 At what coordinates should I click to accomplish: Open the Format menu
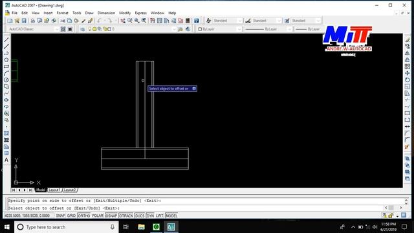pyautogui.click(x=62, y=13)
